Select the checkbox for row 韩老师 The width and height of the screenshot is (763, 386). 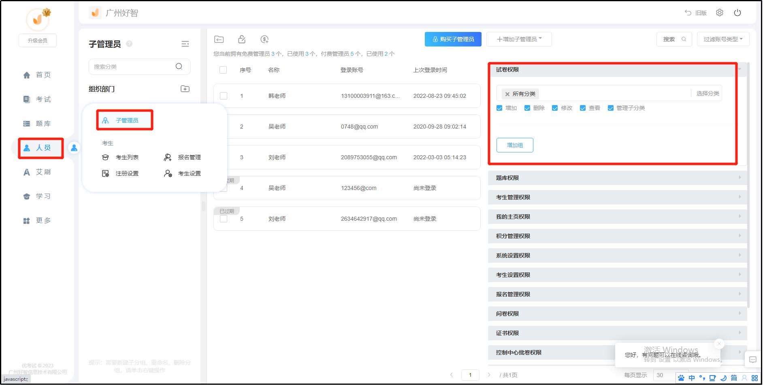[x=224, y=96]
